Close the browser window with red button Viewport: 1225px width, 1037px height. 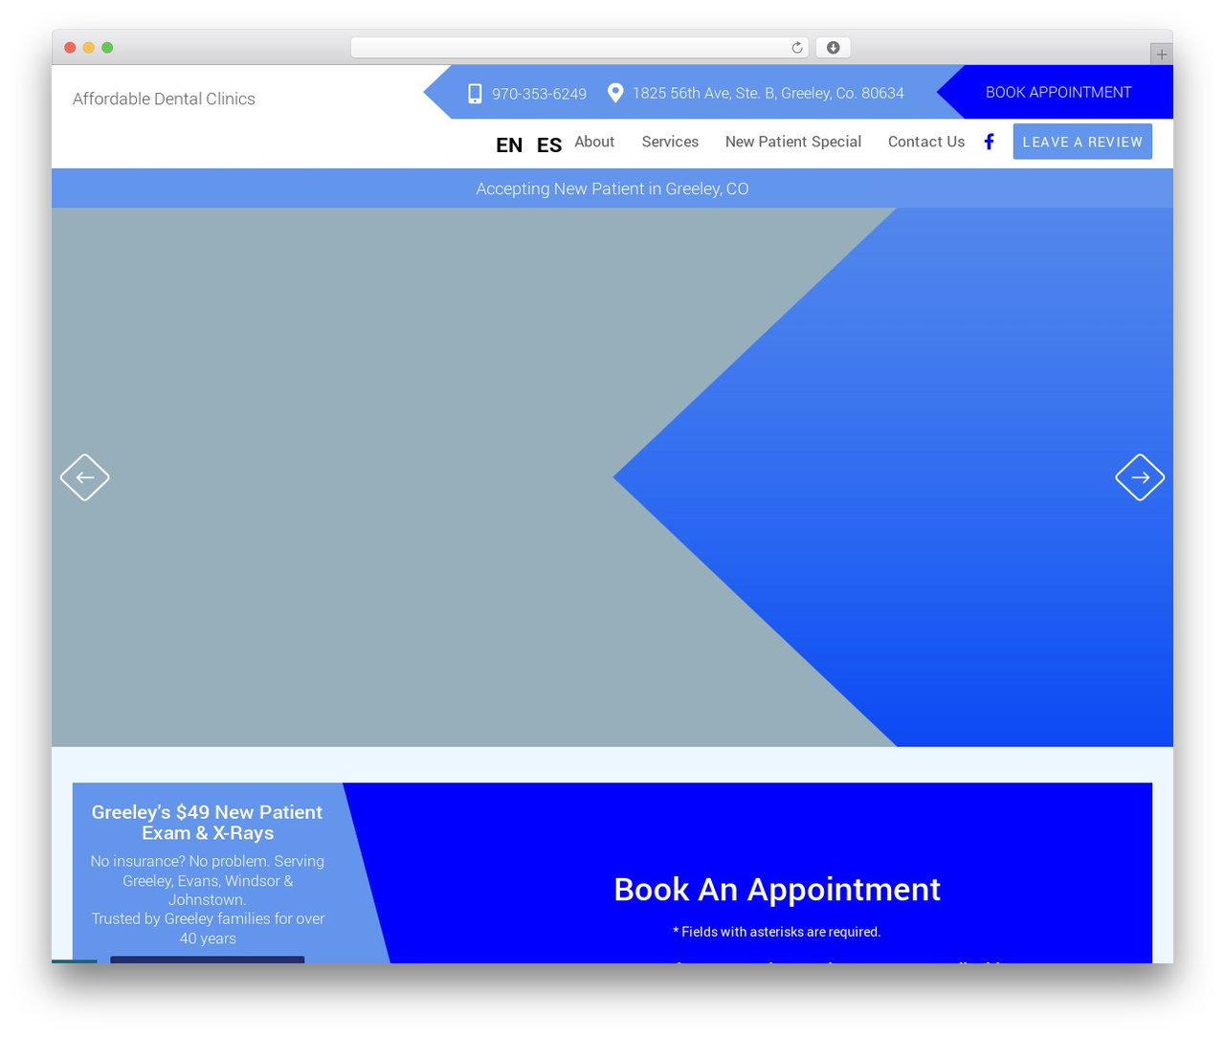(x=70, y=48)
